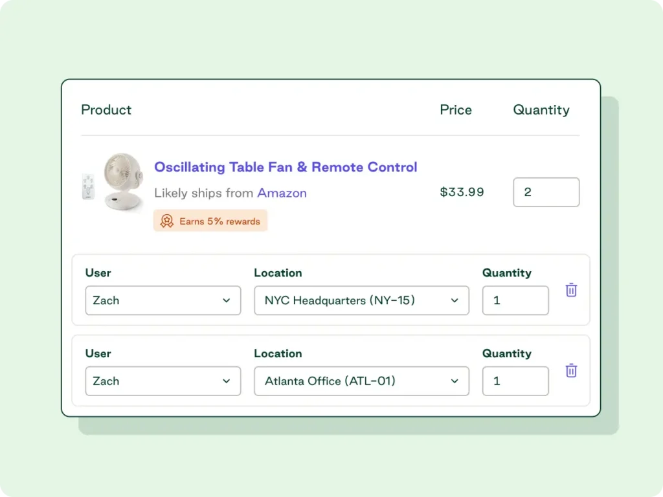Open the table fan product image
Viewport: 663px width, 497px height.
point(123,181)
